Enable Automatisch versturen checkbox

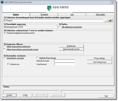pos(5,58)
